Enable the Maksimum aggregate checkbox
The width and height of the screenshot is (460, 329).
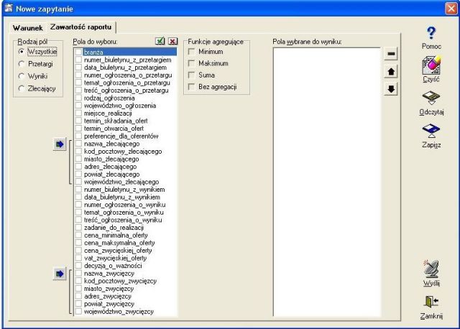191,63
